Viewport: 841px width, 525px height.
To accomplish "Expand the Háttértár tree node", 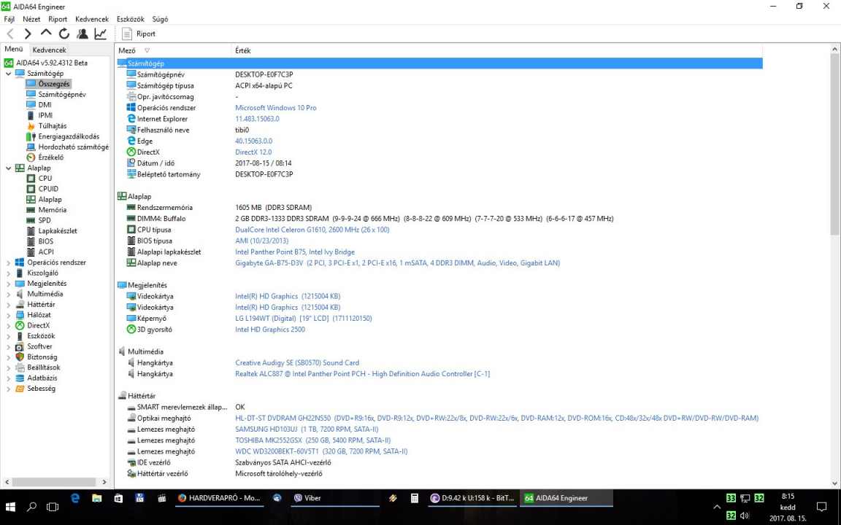I will pyautogui.click(x=9, y=304).
